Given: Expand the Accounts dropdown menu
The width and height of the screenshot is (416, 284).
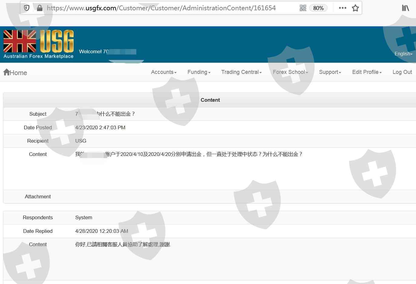Looking at the screenshot, I should pos(164,72).
